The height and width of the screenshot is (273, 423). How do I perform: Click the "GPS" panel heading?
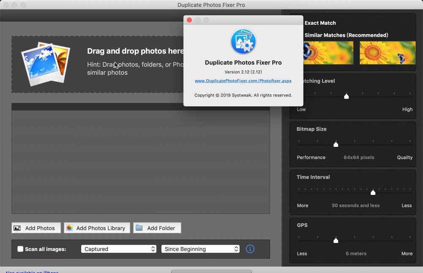[302, 225]
